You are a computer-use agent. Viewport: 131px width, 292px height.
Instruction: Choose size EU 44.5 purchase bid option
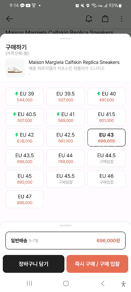point(107,158)
